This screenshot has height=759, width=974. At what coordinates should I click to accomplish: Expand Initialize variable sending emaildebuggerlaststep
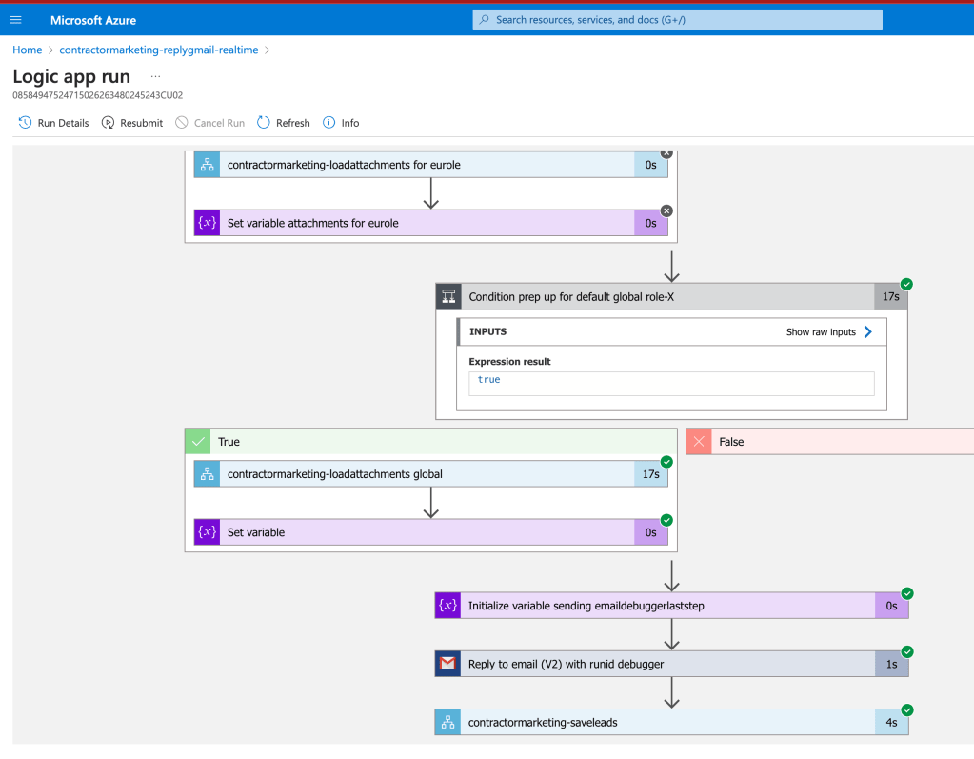pyautogui.click(x=671, y=605)
